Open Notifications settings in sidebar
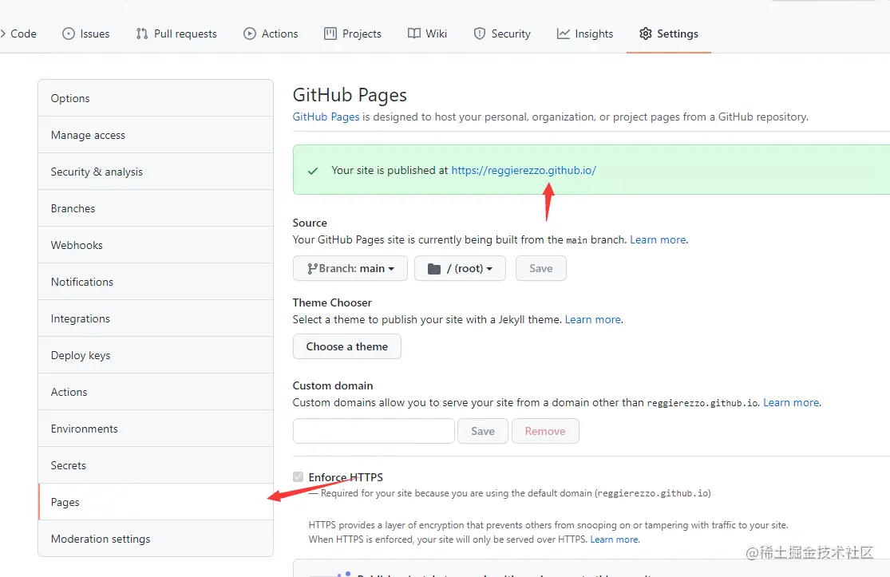The height and width of the screenshot is (577, 890). coord(156,282)
